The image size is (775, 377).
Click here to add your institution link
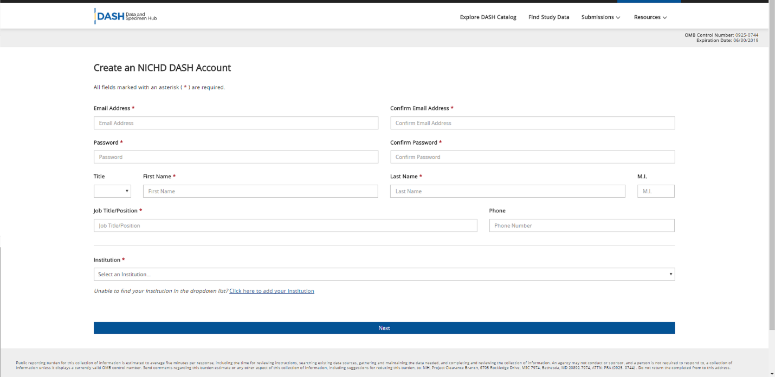pos(272,291)
